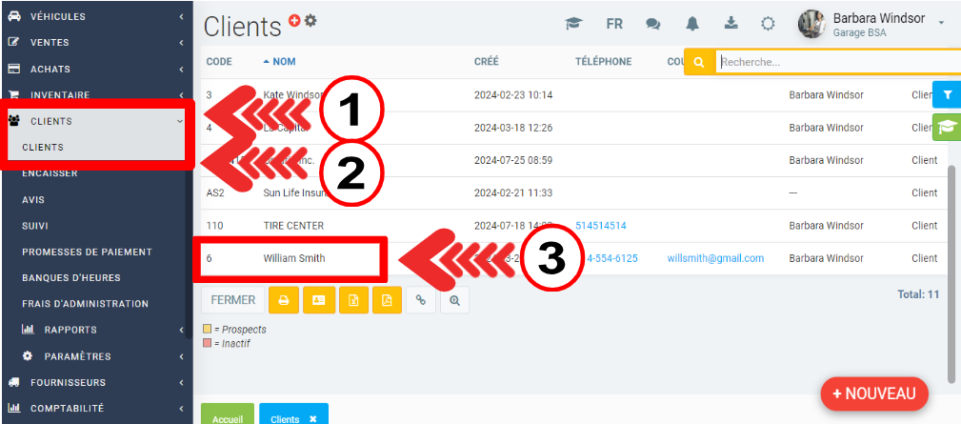Image resolution: width=961 pixels, height=424 pixels.
Task: Toggle the theme brightness icon
Action: pos(768,24)
